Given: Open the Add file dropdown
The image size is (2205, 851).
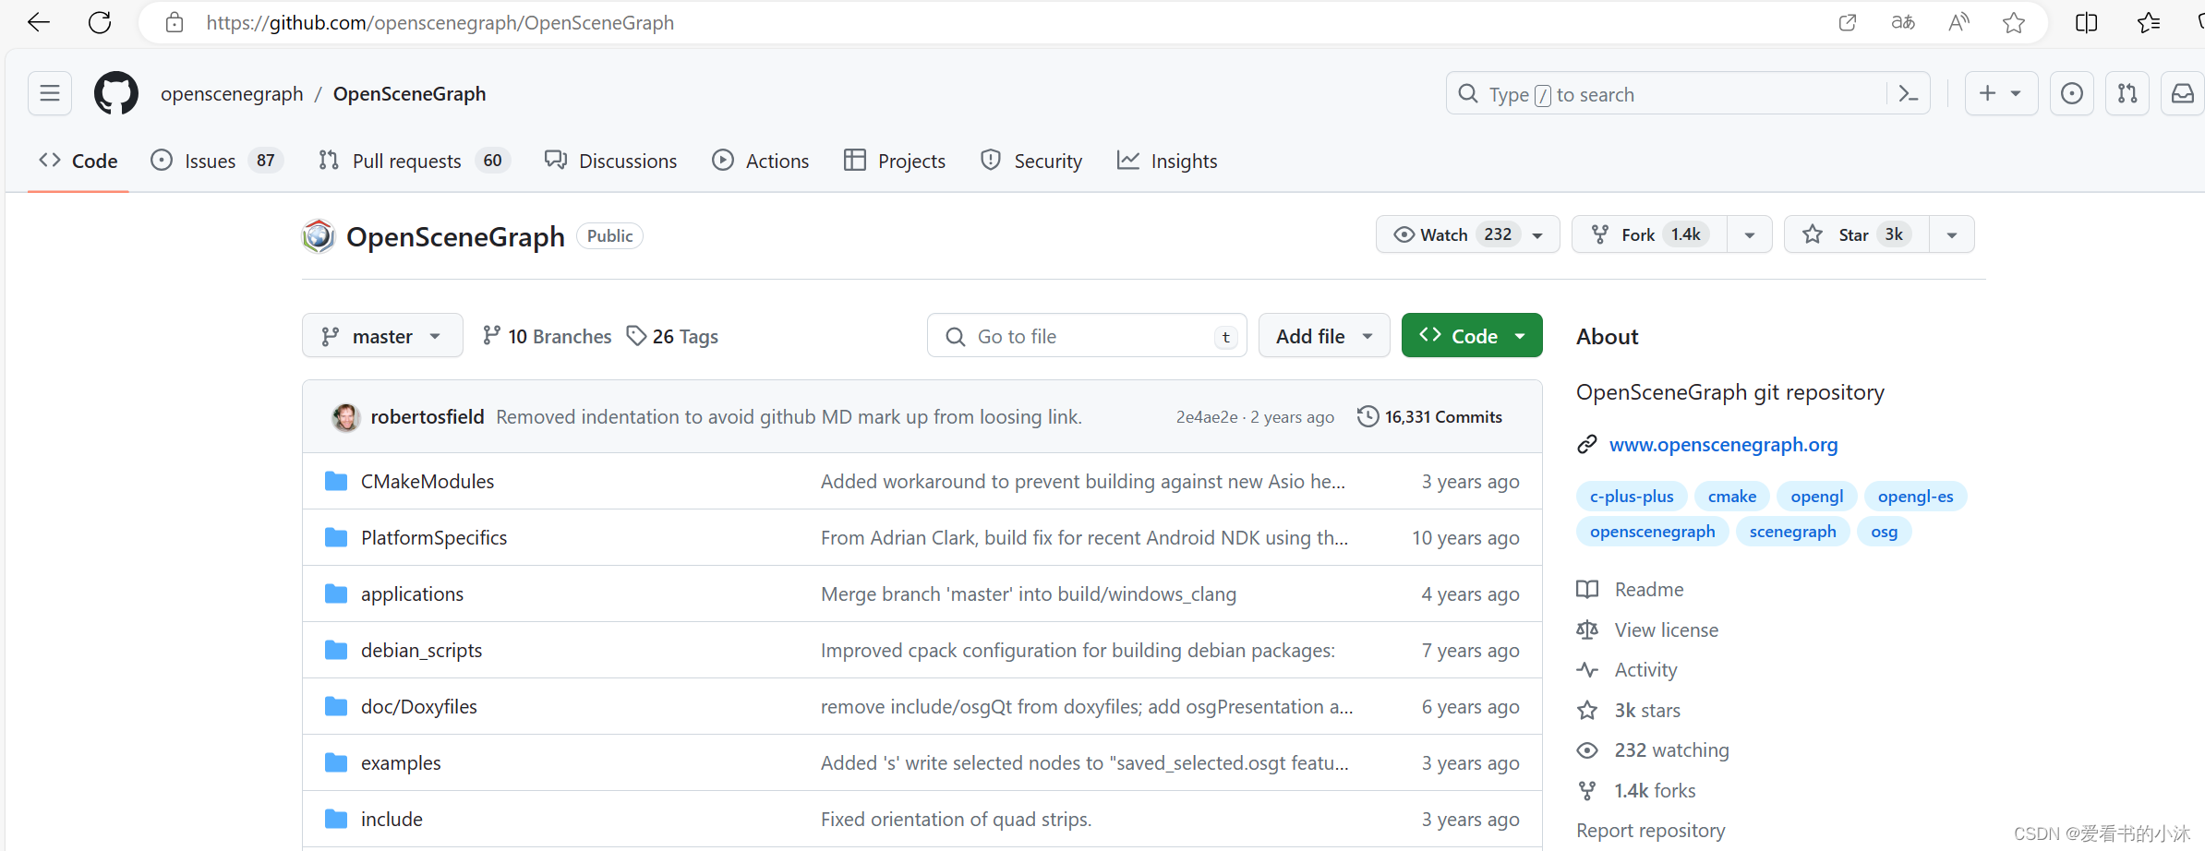Looking at the screenshot, I should pyautogui.click(x=1324, y=336).
